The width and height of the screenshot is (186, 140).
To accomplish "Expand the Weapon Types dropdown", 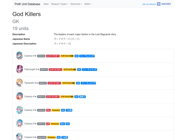I will click(x=60, y=4).
